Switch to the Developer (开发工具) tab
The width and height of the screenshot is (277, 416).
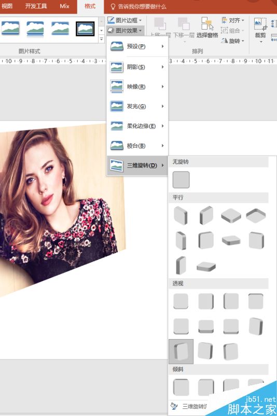(36, 6)
